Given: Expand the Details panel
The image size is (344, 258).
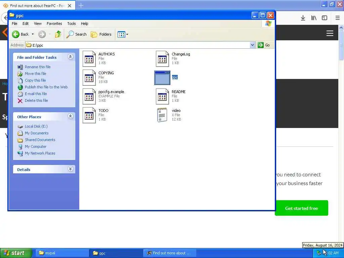Looking at the screenshot, I should point(71,169).
